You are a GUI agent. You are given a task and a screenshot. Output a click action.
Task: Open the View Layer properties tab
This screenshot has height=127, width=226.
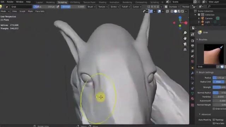click(x=192, y=51)
